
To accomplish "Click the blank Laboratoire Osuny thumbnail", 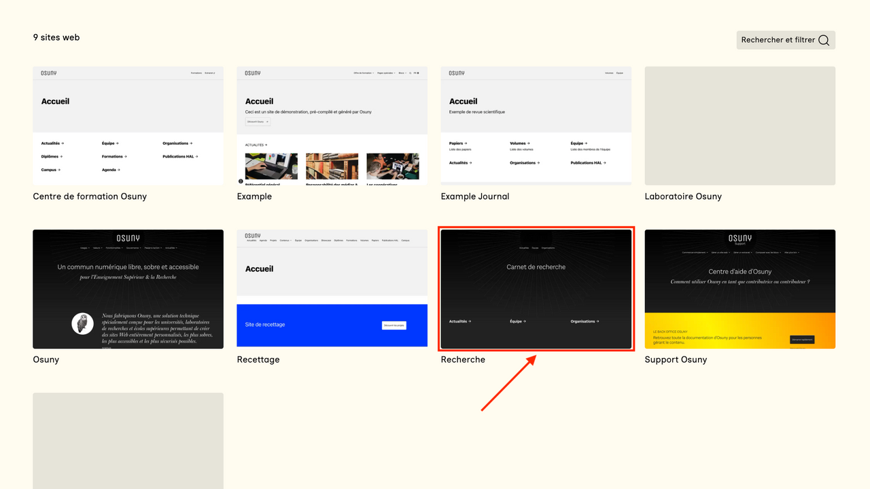I will (739, 126).
